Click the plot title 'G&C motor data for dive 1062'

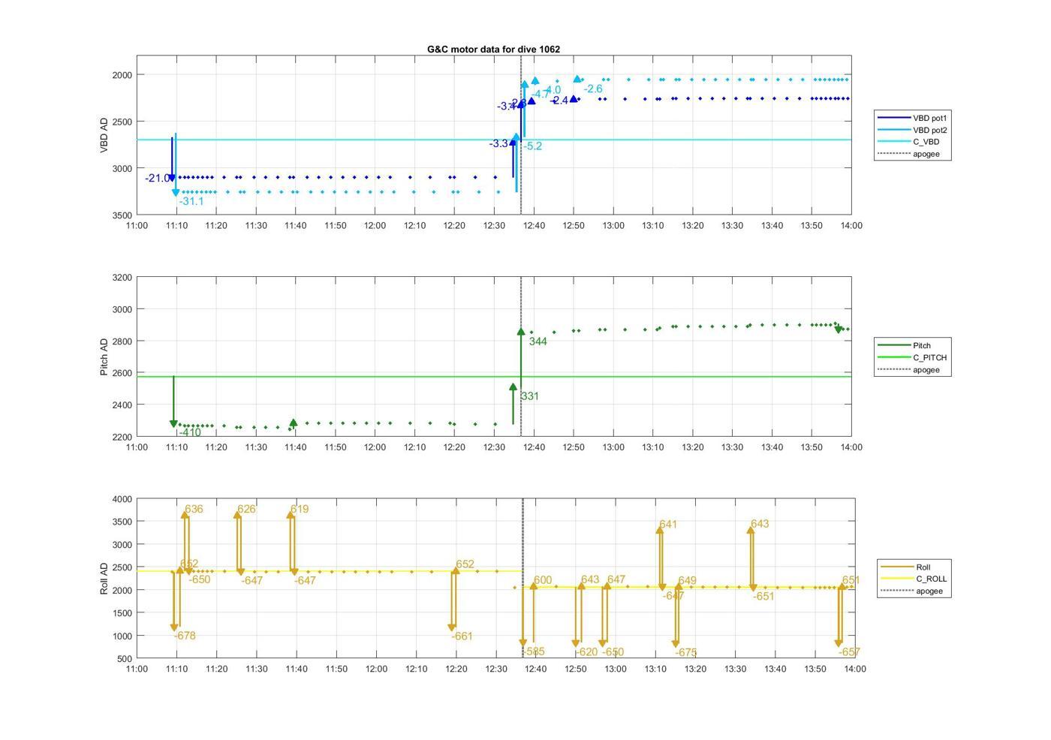493,49
